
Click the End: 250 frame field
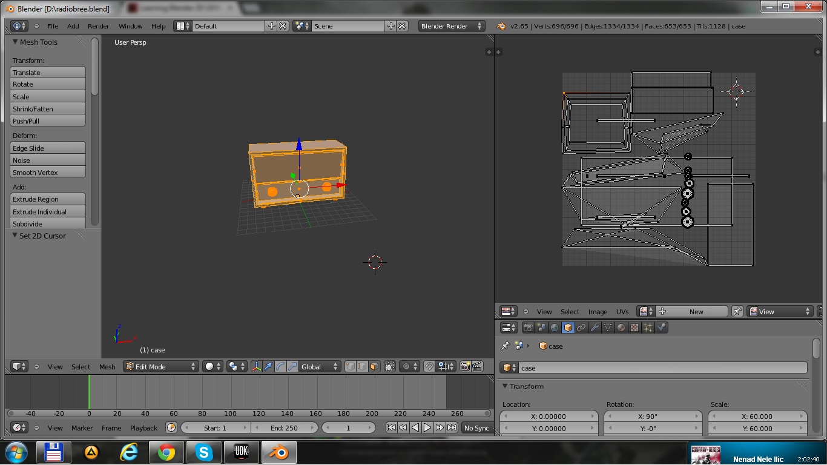pos(284,427)
